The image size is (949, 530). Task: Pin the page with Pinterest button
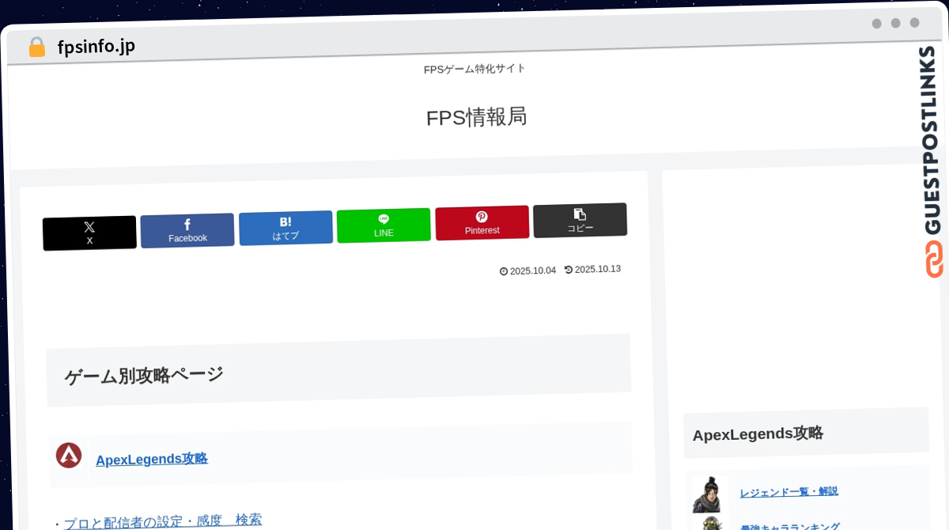coord(482,223)
